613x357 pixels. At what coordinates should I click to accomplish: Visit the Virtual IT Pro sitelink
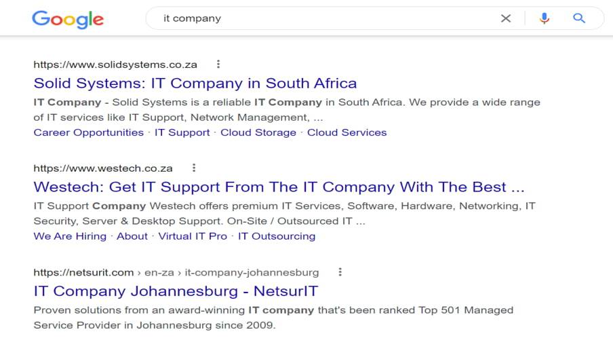[x=193, y=236]
